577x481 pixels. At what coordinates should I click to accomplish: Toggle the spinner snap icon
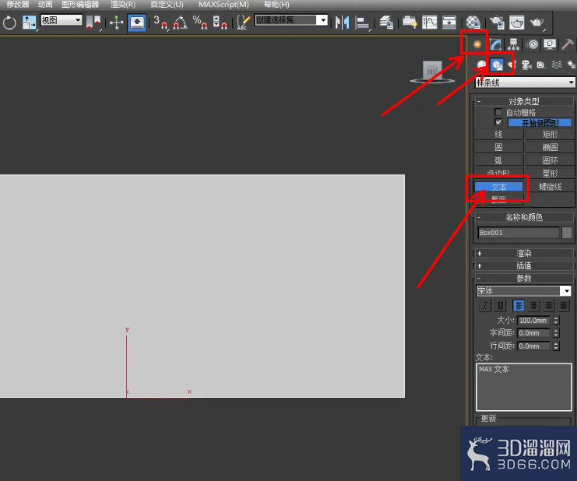tap(220, 23)
